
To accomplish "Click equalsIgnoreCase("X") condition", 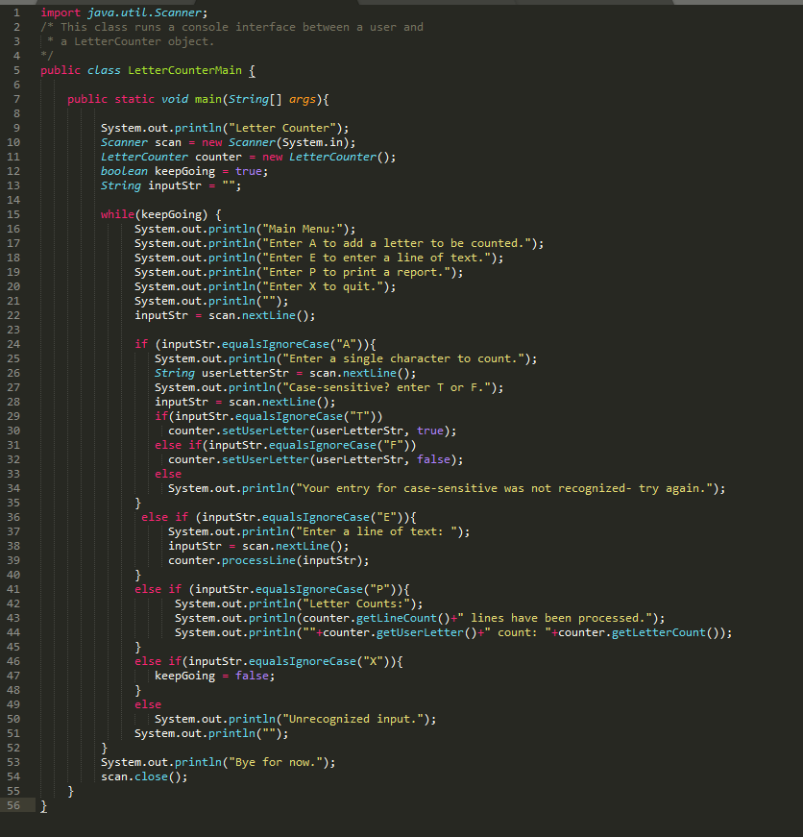I will (x=319, y=661).
